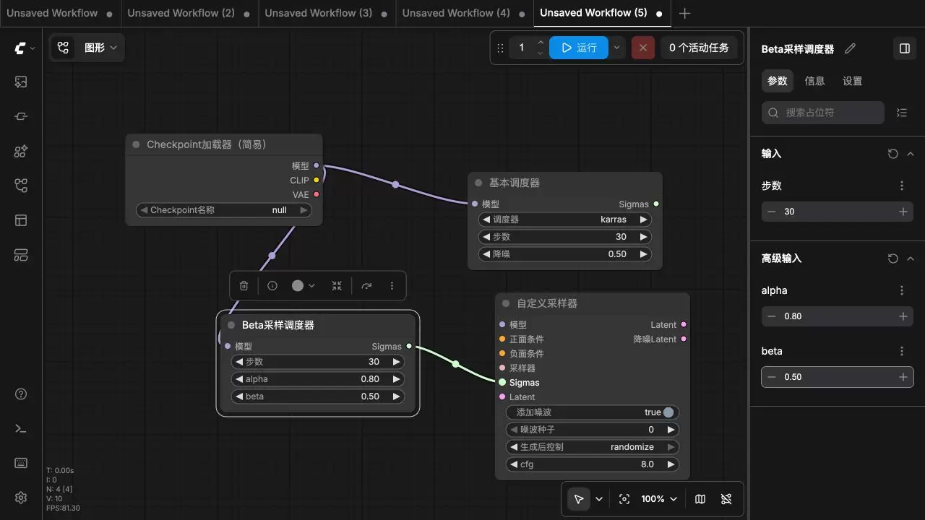Viewport: 925px width, 520px height.
Task: Open the 步数 parameter options menu
Action: [901, 186]
